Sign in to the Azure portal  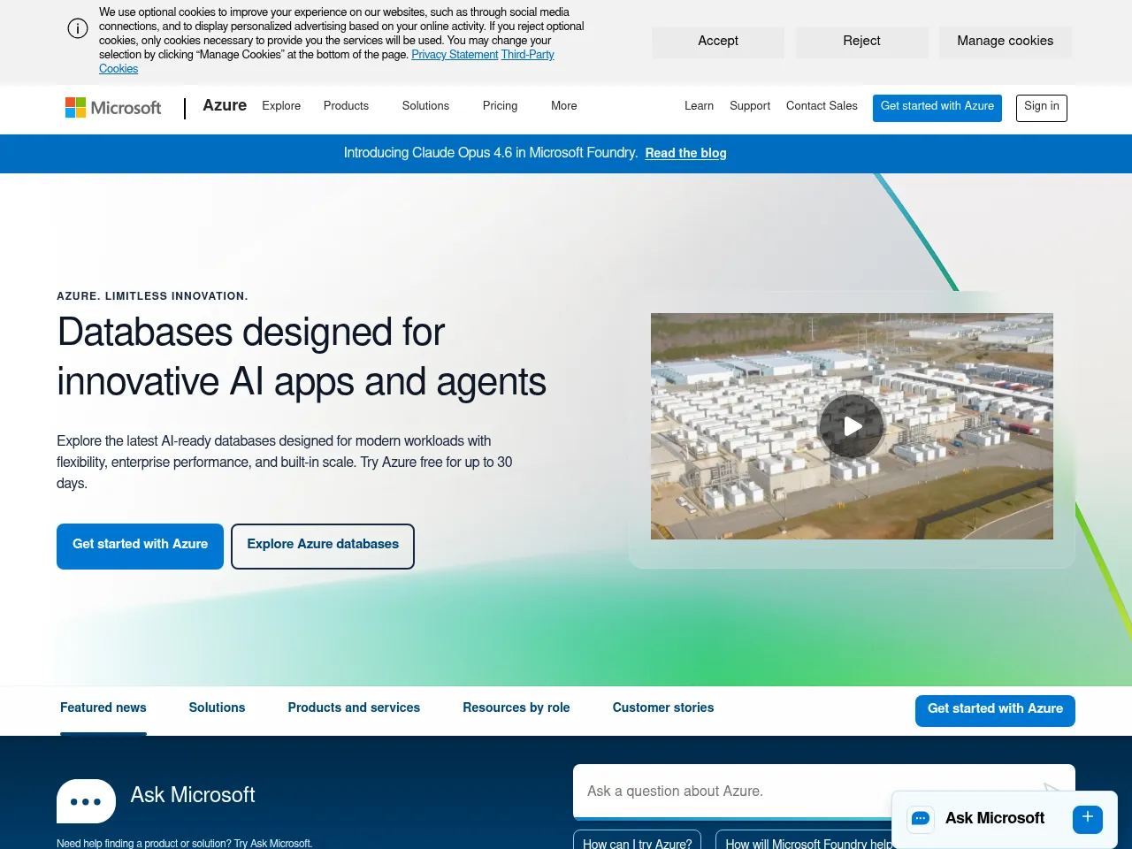click(1041, 108)
